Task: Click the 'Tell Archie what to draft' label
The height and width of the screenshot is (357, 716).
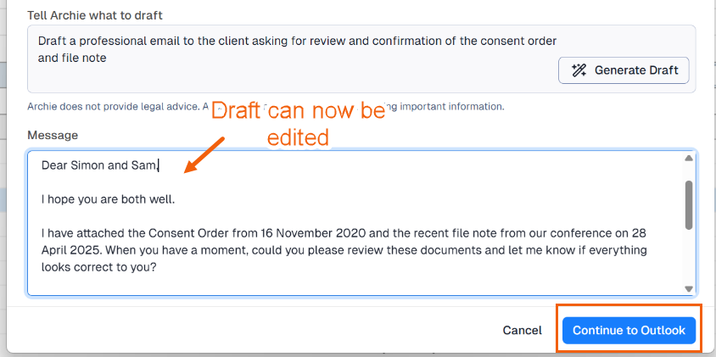Action: click(95, 15)
